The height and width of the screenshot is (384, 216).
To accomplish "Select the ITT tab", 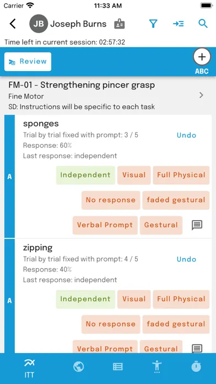I will pyautogui.click(x=29, y=369).
